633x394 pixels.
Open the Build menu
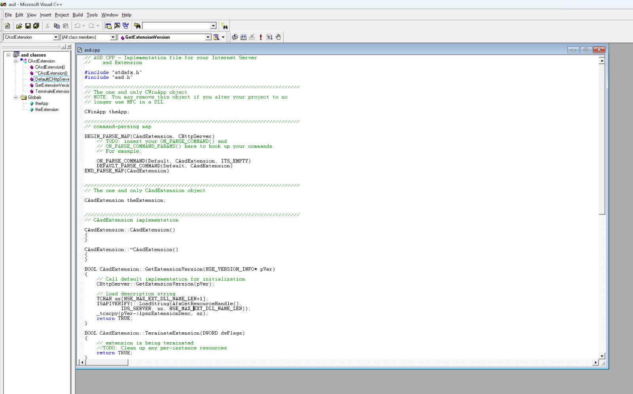click(x=78, y=15)
